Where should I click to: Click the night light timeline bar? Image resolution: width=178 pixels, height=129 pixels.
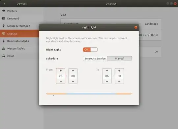pos(89,94)
